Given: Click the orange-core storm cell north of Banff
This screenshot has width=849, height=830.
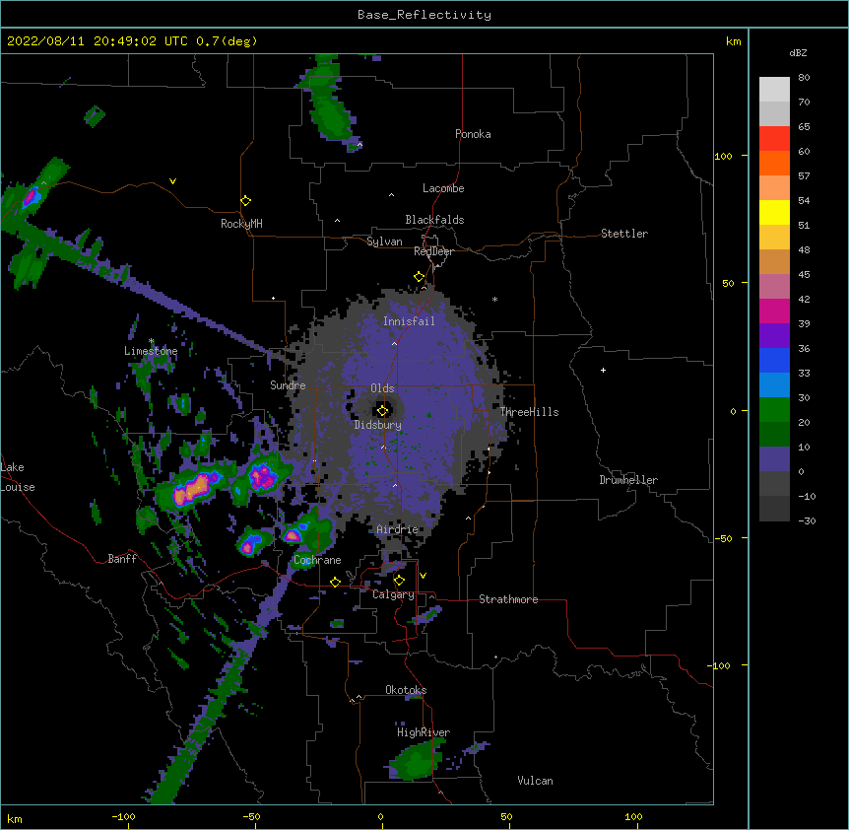Looking at the screenshot, I should pyautogui.click(x=193, y=489).
